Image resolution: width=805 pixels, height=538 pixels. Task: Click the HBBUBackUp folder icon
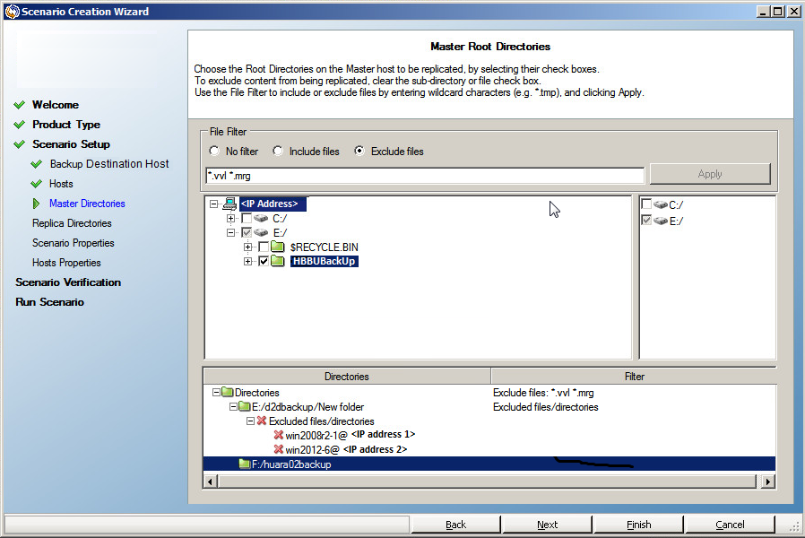(x=278, y=261)
